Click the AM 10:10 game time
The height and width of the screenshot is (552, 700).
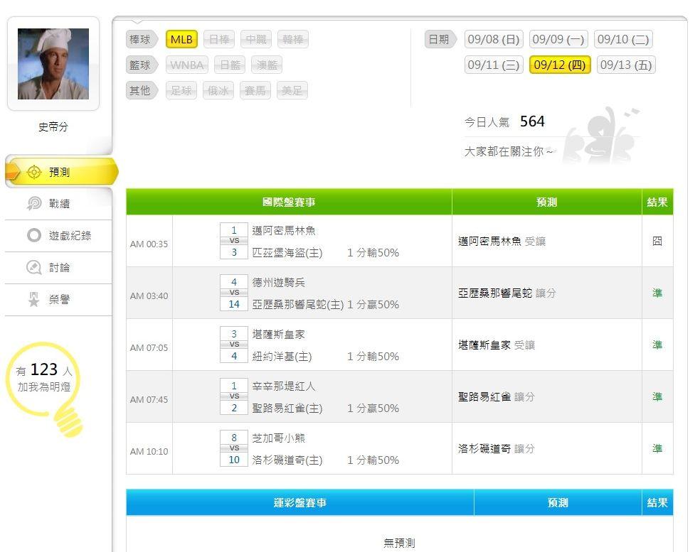tap(149, 451)
